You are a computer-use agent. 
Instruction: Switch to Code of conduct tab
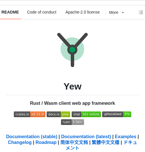click(x=42, y=12)
